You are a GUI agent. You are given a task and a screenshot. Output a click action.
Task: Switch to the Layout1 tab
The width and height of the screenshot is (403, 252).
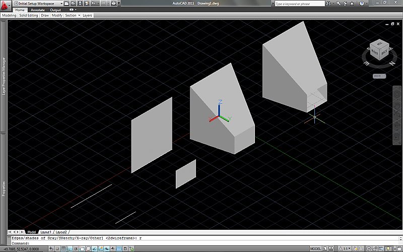click(x=46, y=232)
